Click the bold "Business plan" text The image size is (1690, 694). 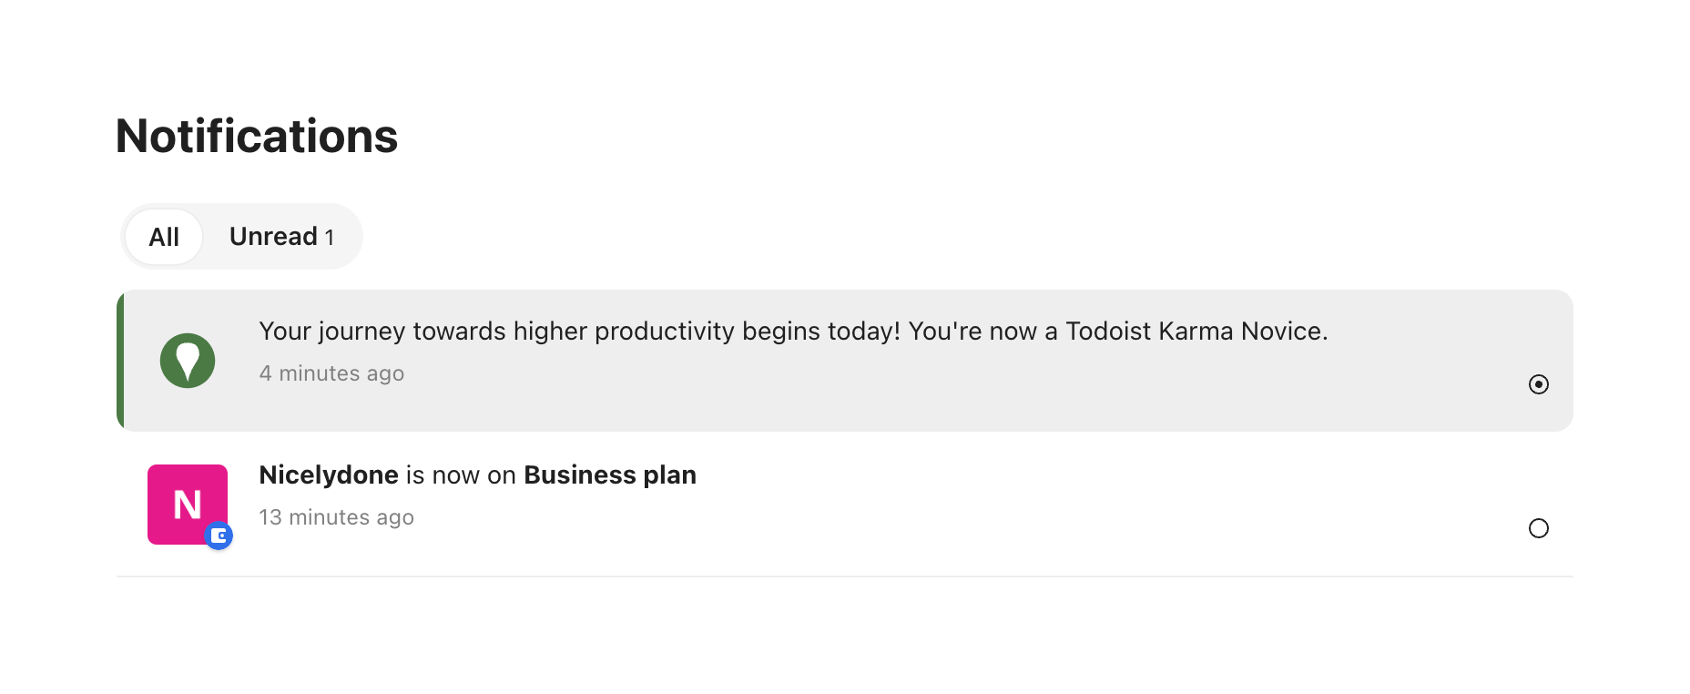[609, 475]
